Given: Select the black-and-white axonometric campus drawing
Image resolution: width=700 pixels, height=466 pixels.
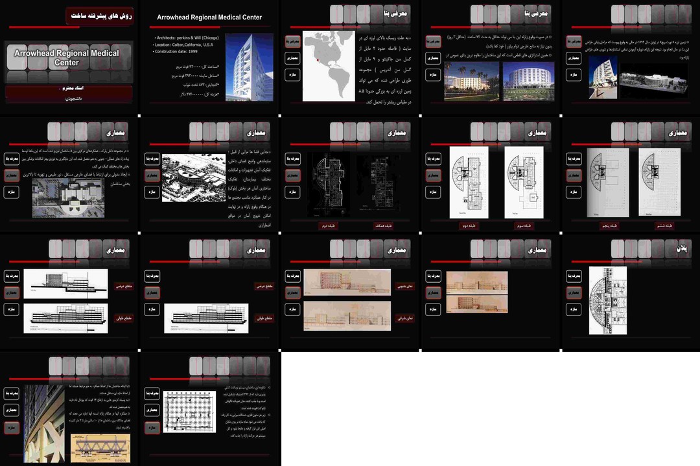Looking at the screenshot, I should pos(194,178).
